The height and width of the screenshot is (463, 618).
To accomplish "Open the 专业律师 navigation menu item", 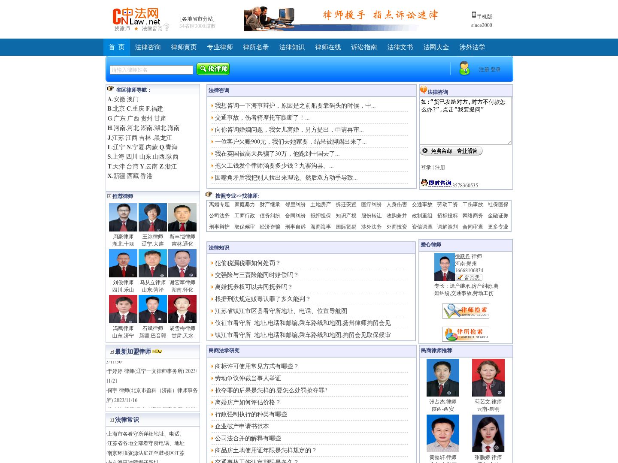I will [220, 47].
